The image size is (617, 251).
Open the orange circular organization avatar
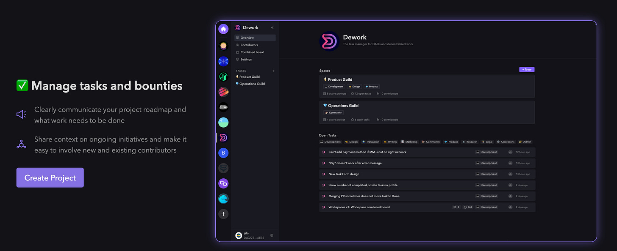(x=223, y=46)
